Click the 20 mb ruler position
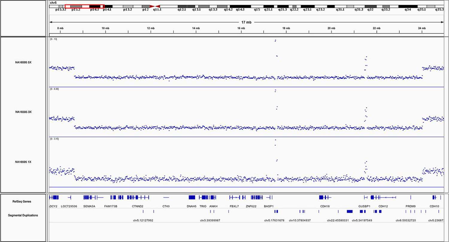This screenshot has height=242, width=449. pos(331,28)
